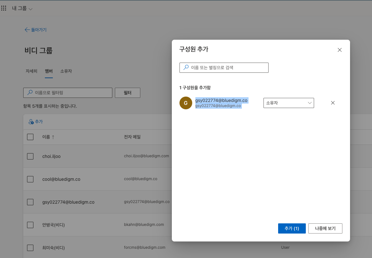Switch to the 소유자 tab
The height and width of the screenshot is (258, 372).
point(66,71)
